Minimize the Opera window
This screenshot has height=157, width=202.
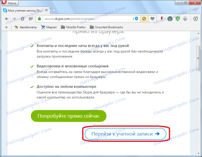179,3
